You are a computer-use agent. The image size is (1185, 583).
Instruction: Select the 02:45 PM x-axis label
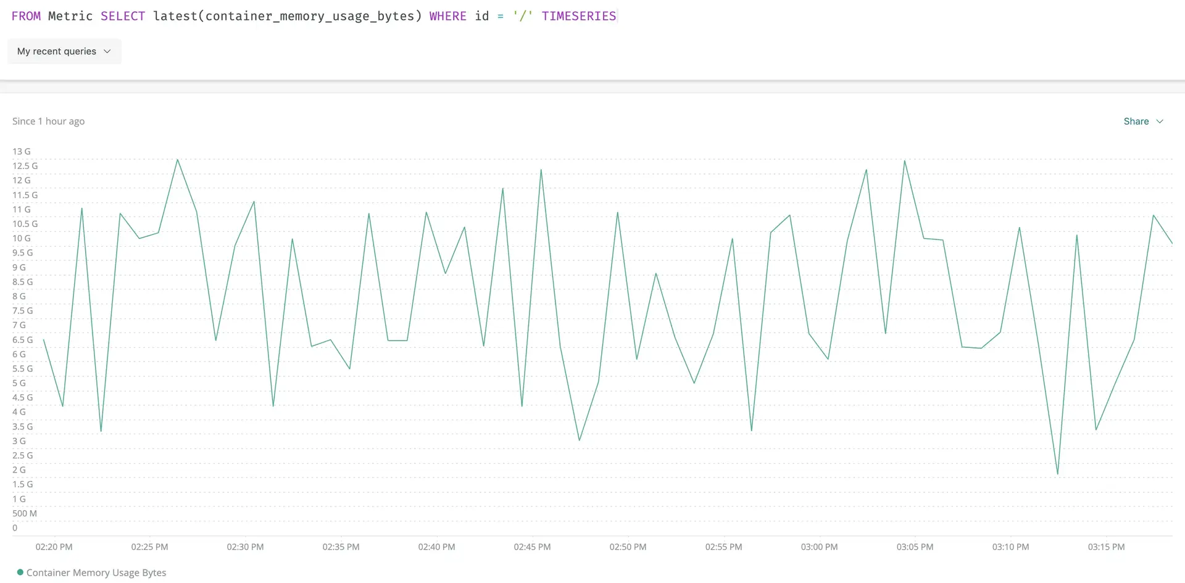(532, 547)
